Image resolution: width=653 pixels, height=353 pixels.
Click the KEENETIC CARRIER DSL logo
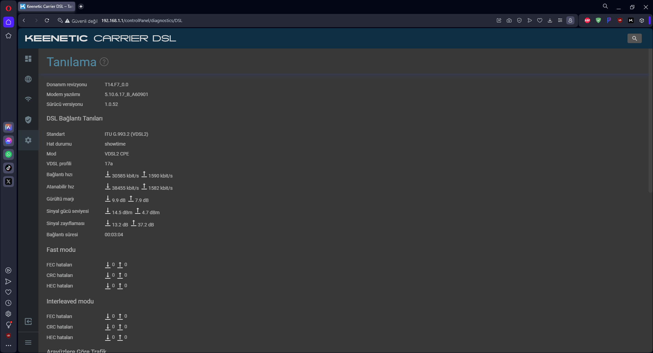click(x=100, y=38)
